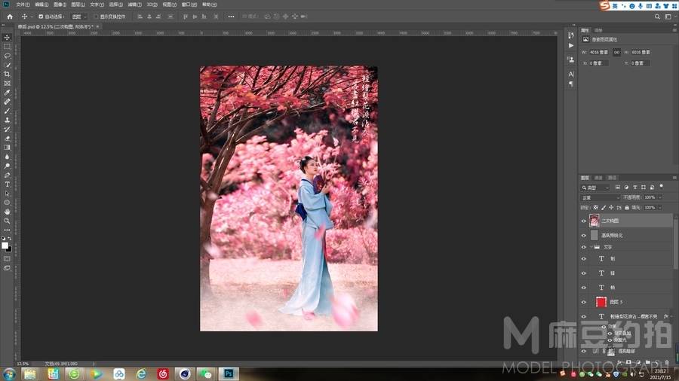The image size is (679, 381).
Task: Select the 图层 5 red thumbnail
Action: tap(601, 302)
